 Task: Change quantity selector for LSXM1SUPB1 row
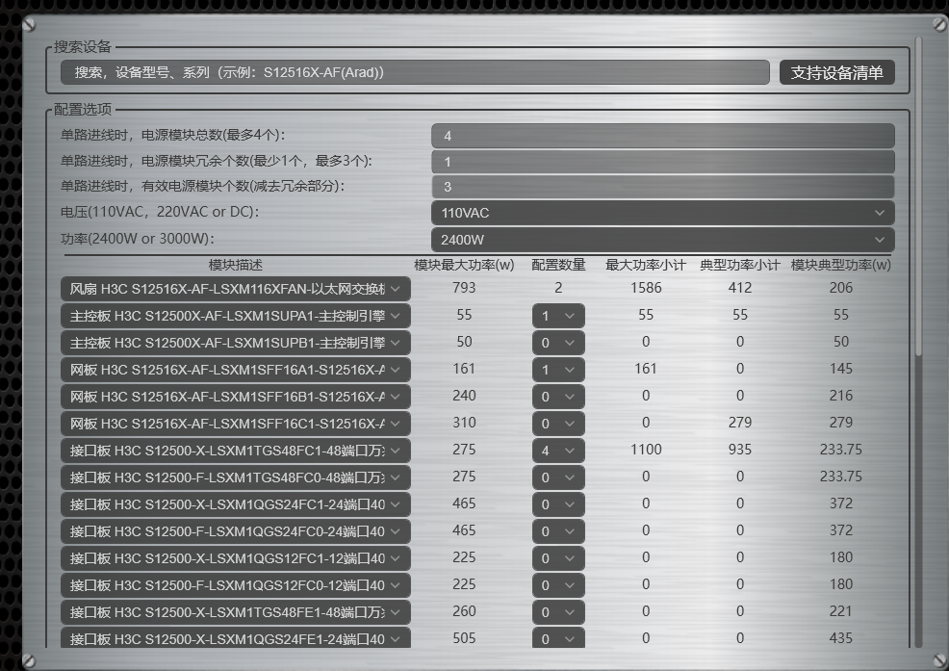[558, 343]
